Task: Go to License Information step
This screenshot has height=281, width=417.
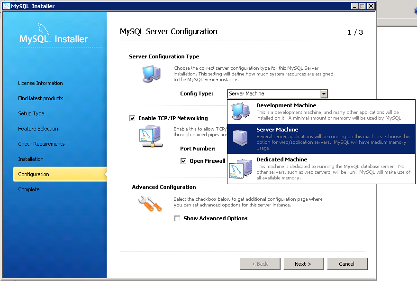Action: pyautogui.click(x=40, y=83)
